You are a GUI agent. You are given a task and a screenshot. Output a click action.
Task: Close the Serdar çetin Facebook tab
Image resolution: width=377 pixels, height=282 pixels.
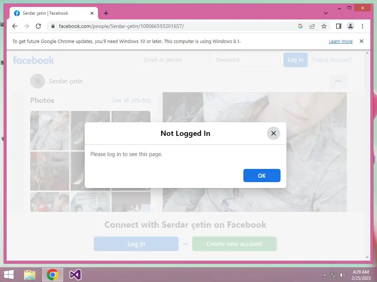(92, 13)
